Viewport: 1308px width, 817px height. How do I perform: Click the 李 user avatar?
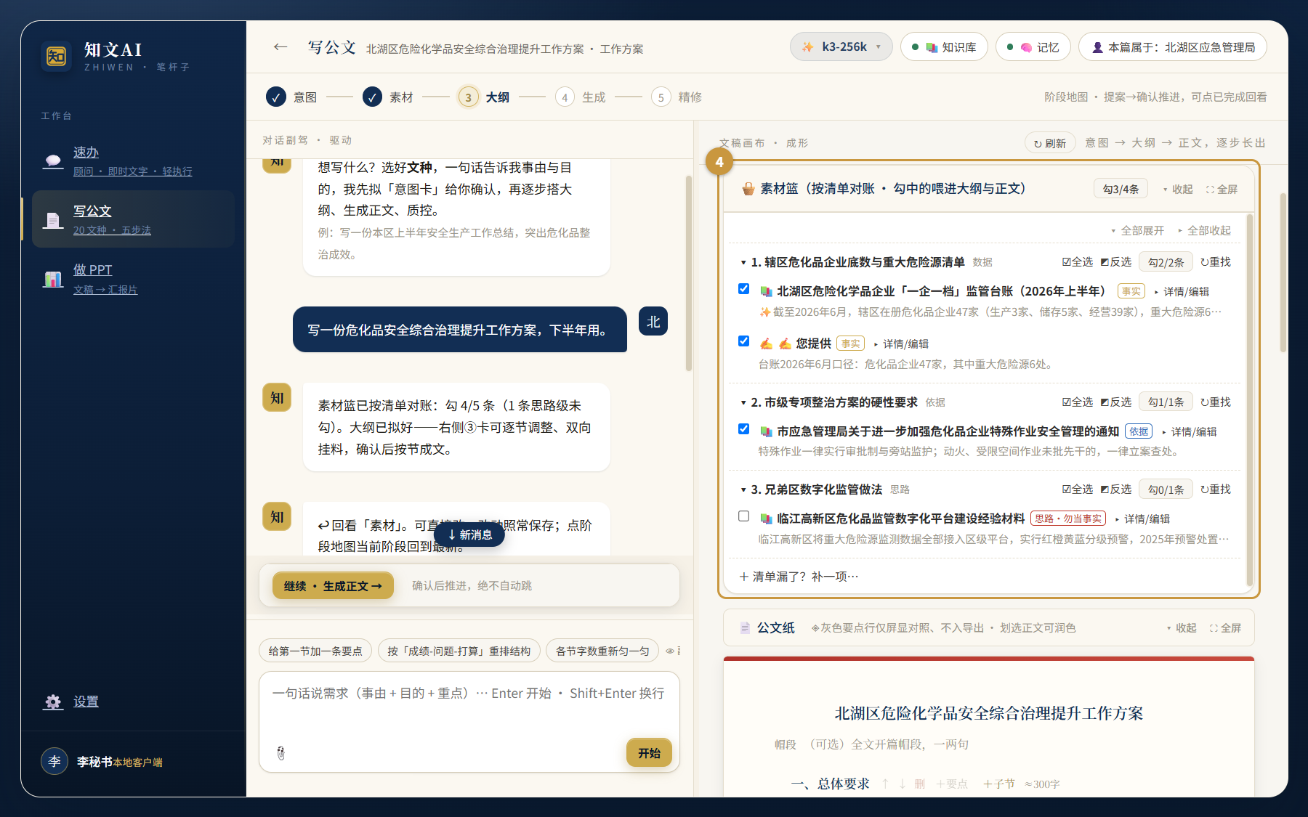pos(54,761)
